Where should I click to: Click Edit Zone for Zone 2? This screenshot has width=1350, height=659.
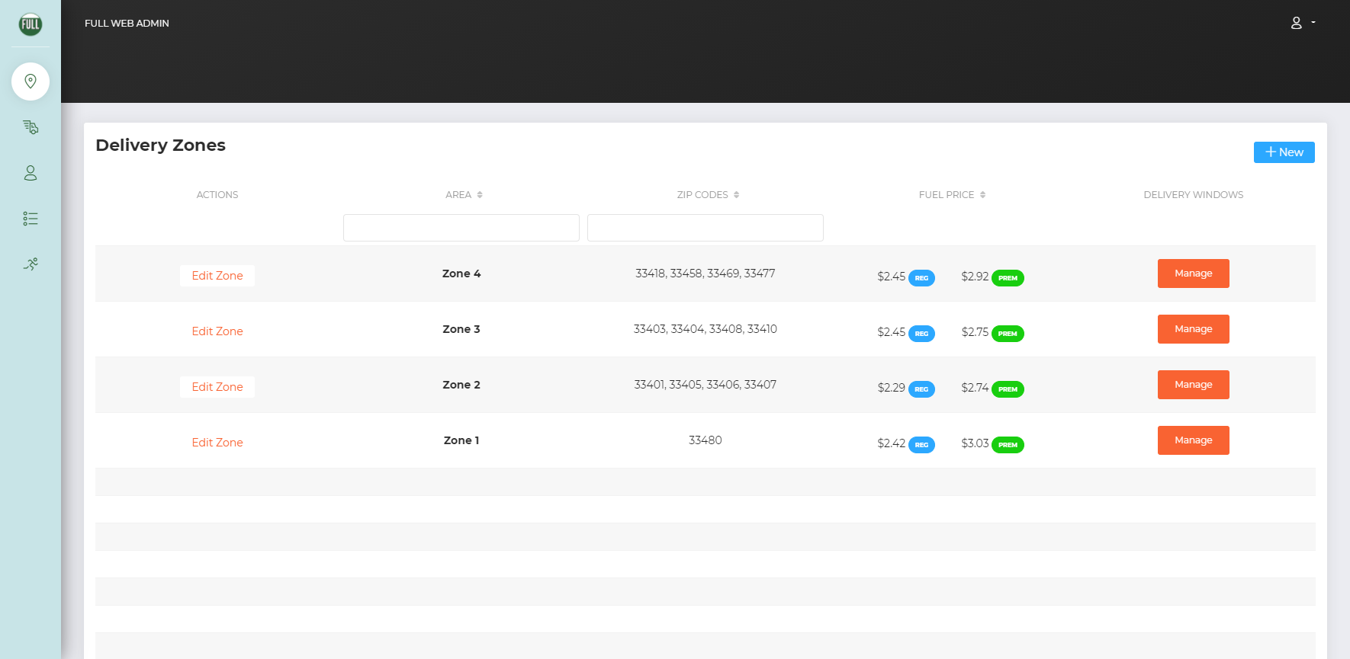(217, 387)
